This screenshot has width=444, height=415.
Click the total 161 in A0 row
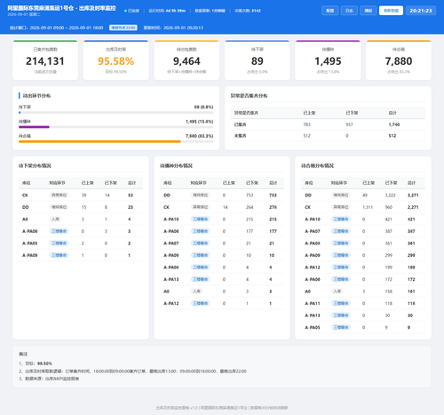click(411, 291)
